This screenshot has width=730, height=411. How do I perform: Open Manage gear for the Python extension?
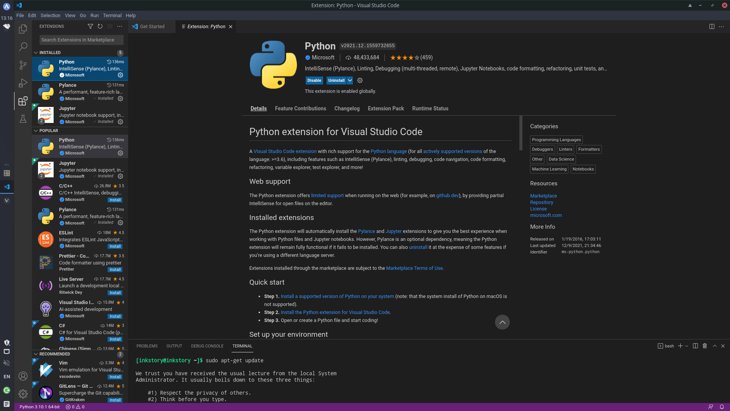tap(360, 80)
